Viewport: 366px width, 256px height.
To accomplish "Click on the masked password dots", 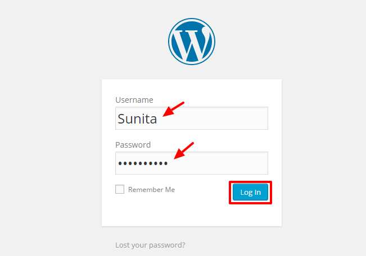I will click(x=143, y=163).
